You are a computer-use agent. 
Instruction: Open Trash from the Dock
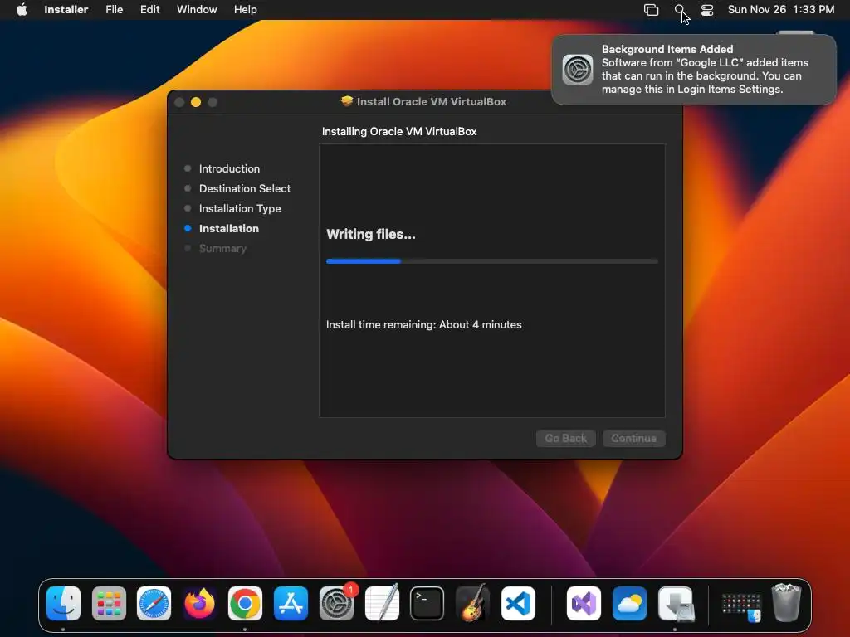[x=786, y=602]
